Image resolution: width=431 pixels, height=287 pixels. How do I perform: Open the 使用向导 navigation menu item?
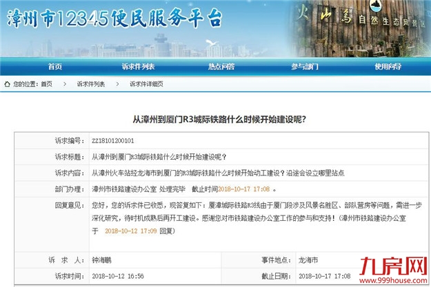pyautogui.click(x=388, y=66)
